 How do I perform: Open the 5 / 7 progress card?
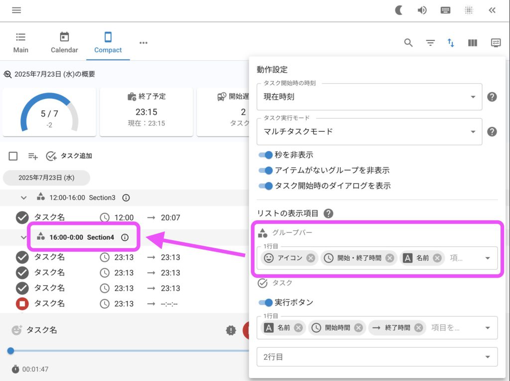[49, 112]
